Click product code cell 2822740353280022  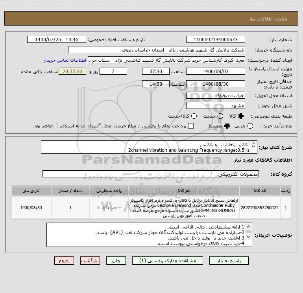click(260, 208)
